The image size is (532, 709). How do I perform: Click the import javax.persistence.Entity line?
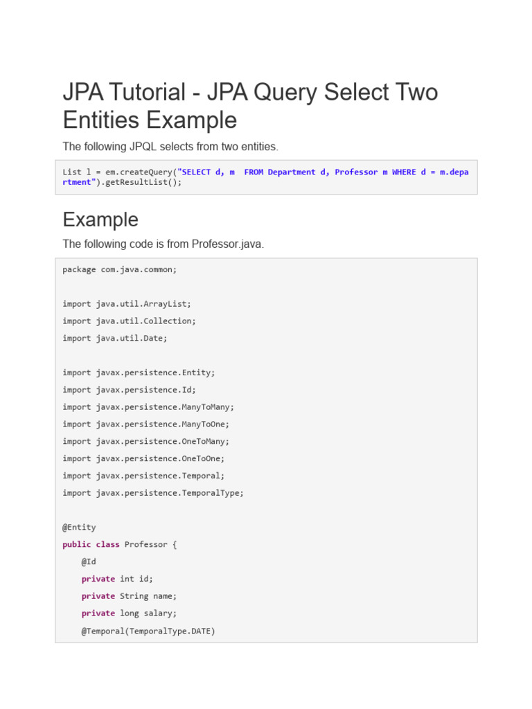coord(139,373)
